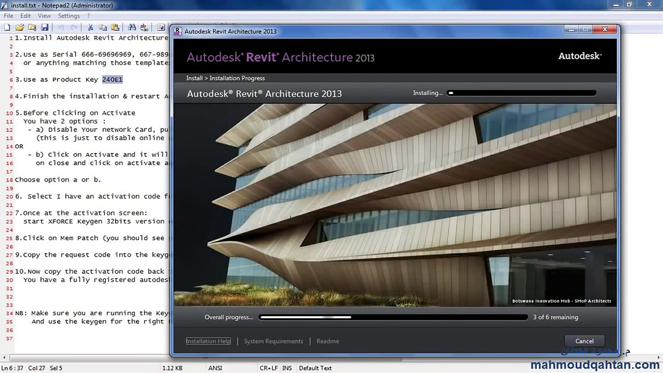Toggle Word Wrap toolbar icon

click(x=161, y=27)
